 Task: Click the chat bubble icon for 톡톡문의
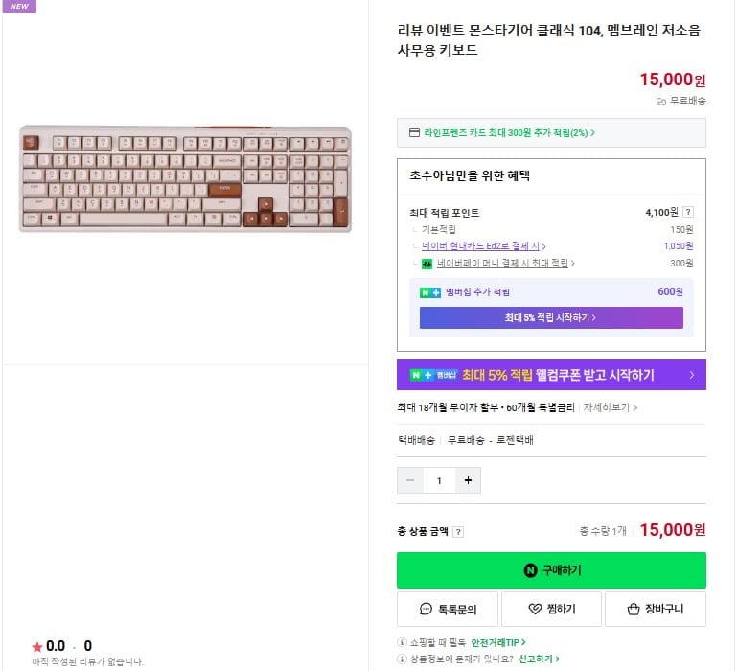click(x=426, y=609)
